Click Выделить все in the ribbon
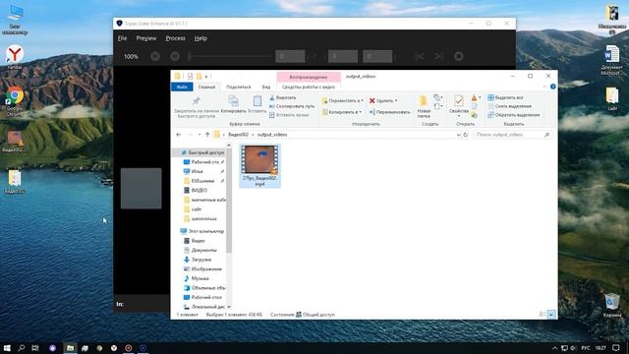The width and height of the screenshot is (629, 354). [505, 97]
